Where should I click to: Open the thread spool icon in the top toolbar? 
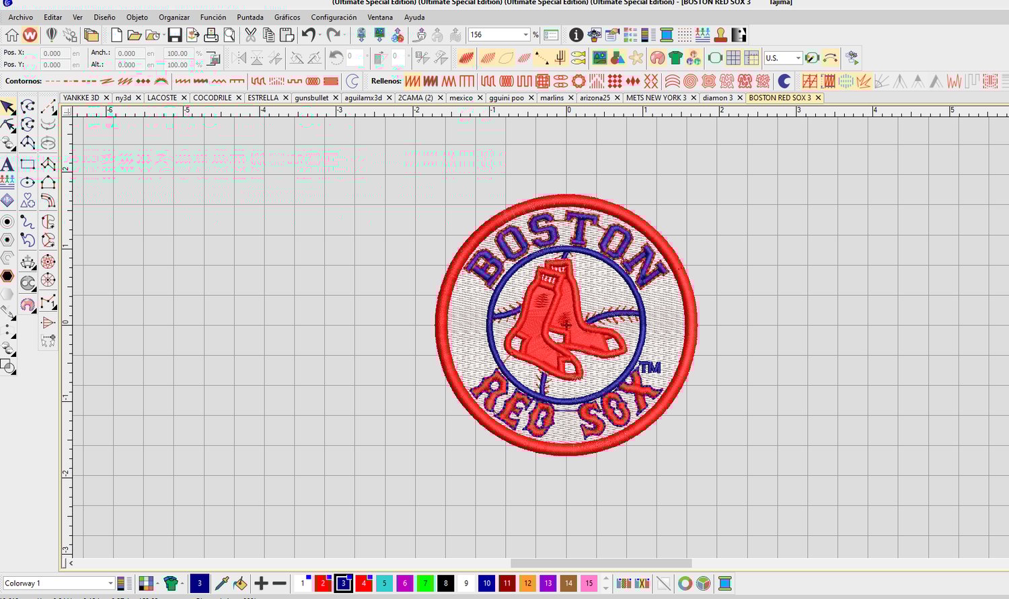click(x=667, y=35)
